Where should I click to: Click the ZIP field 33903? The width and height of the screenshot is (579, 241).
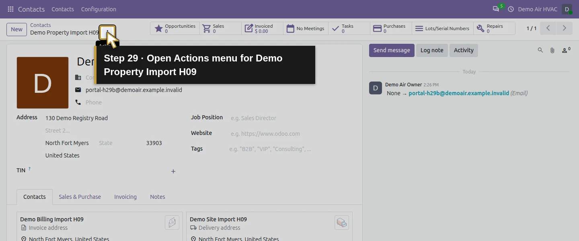pyautogui.click(x=161, y=143)
